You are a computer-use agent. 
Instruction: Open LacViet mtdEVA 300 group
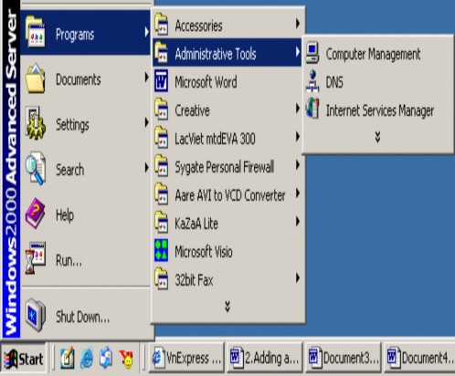pyautogui.click(x=227, y=138)
